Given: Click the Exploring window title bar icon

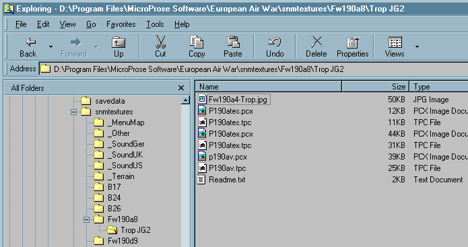Looking at the screenshot, I should (x=9, y=9).
